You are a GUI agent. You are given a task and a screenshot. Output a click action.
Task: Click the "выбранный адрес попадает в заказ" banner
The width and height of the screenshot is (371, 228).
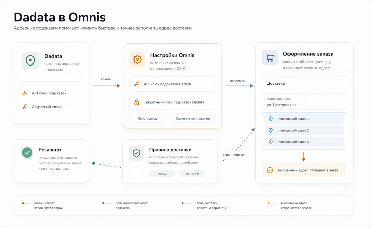pos(304,170)
